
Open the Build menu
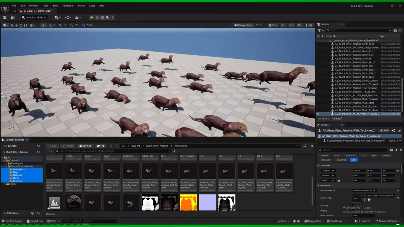tap(56, 6)
